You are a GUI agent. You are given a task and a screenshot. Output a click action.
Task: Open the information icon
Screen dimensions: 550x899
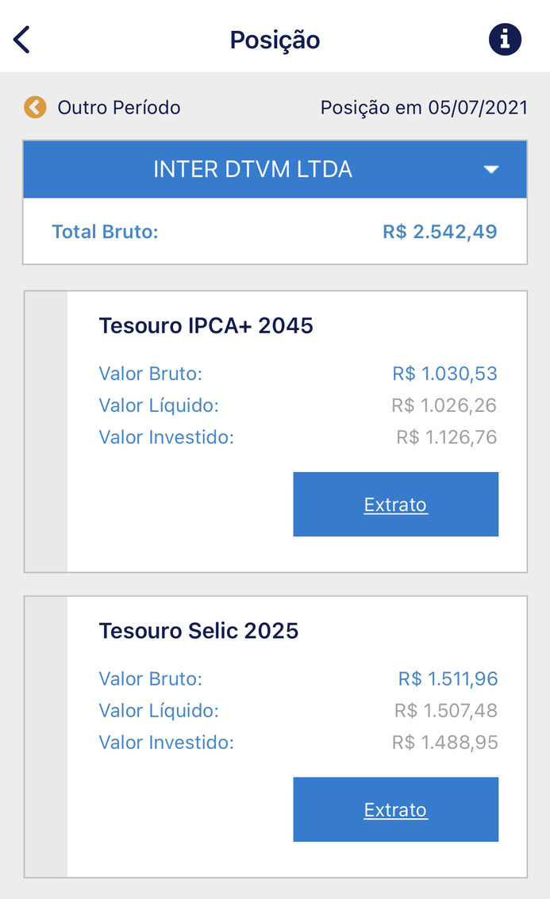(505, 40)
